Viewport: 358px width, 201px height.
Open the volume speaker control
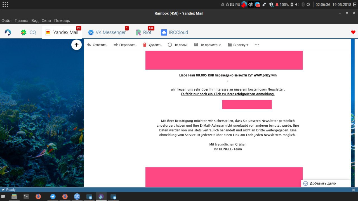297,4
